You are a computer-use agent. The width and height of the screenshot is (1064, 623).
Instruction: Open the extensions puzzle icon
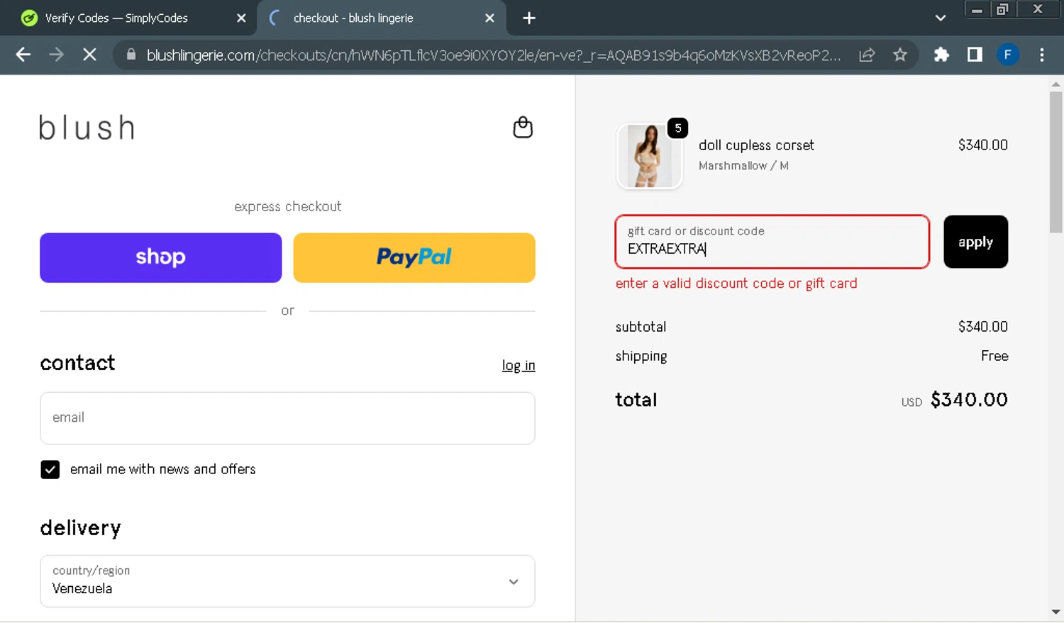point(941,55)
